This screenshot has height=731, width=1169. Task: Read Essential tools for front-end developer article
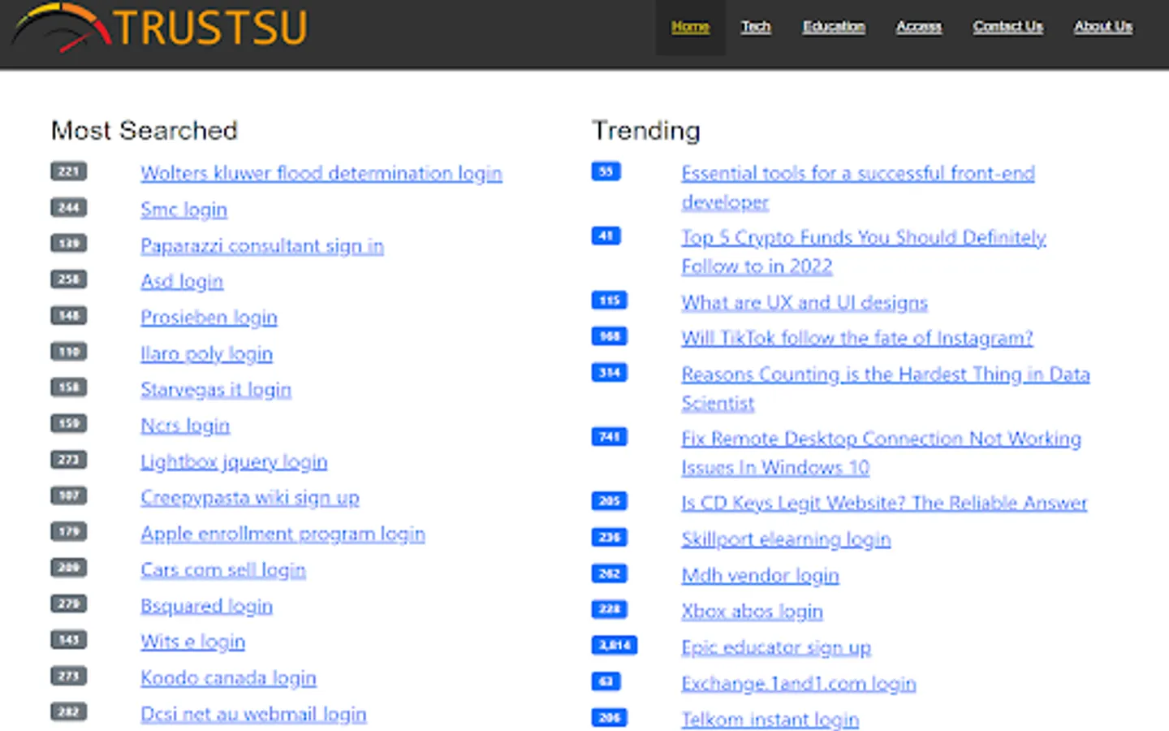coord(858,188)
